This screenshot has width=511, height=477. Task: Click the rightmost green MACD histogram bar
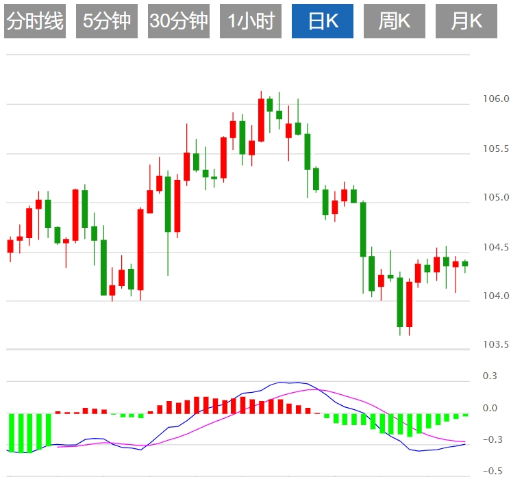click(x=465, y=415)
